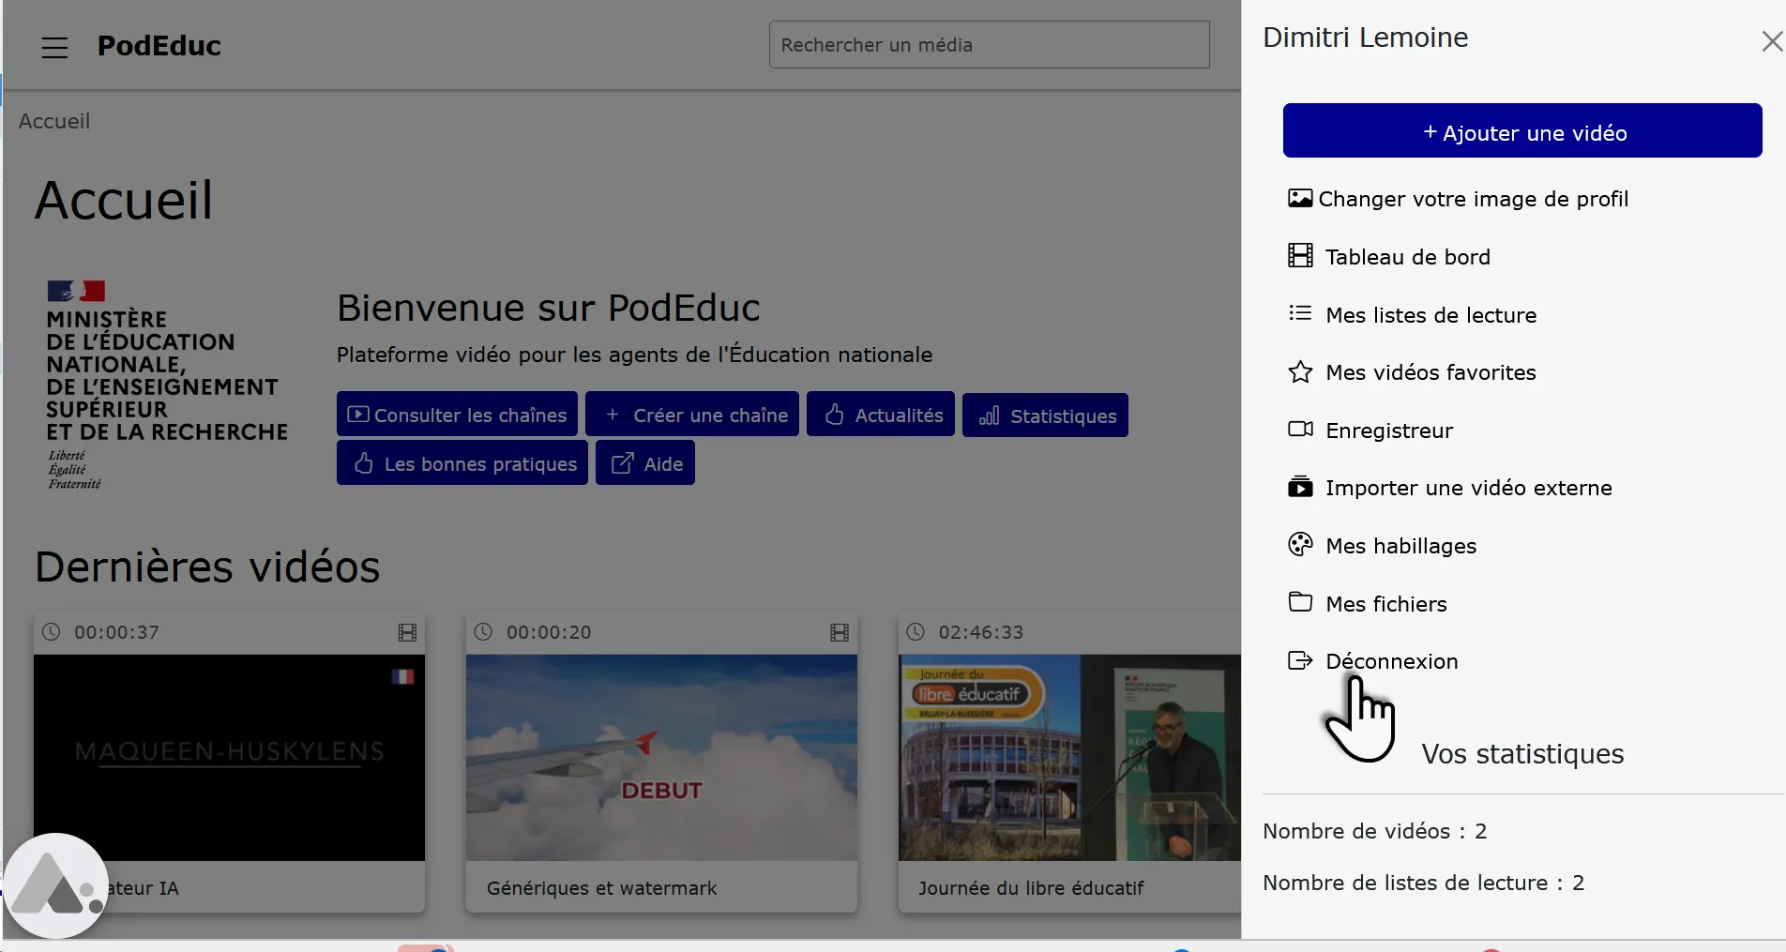Click the 02:46:33 duration text
This screenshot has height=952, width=1786.
click(980, 632)
